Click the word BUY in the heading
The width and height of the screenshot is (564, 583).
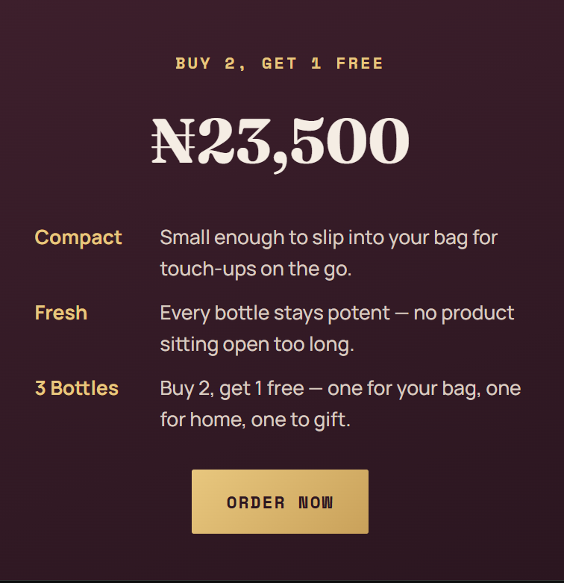click(x=192, y=63)
